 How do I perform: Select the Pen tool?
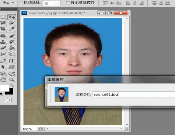(3, 61)
